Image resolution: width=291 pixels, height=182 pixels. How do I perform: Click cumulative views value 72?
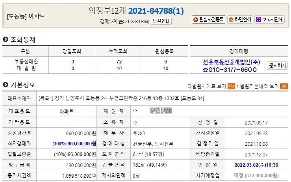pyautogui.click(x=119, y=62)
